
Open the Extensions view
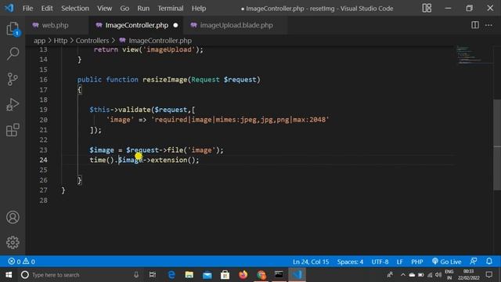pos(13,130)
